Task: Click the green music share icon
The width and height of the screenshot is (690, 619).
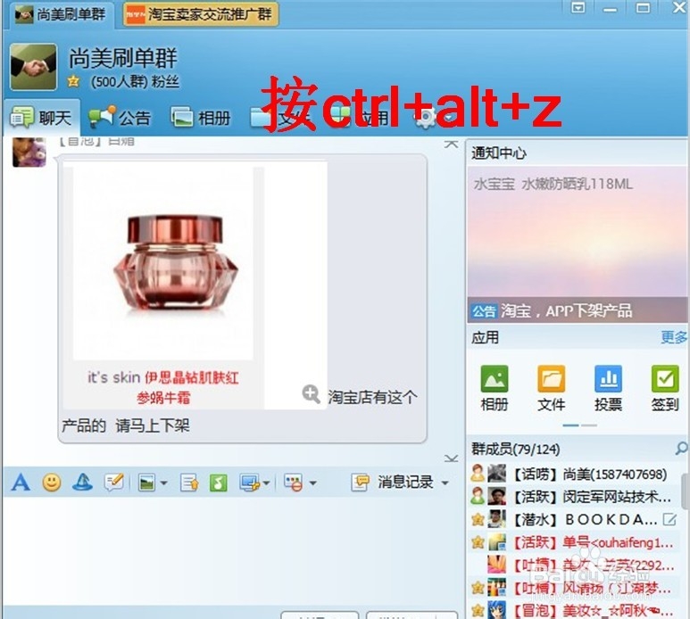Action: click(x=219, y=483)
